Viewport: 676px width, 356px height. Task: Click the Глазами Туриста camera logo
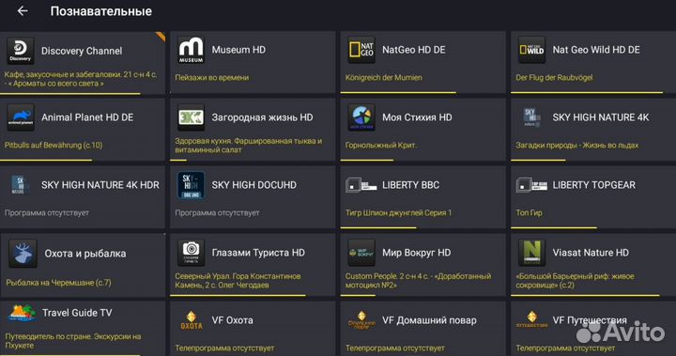coord(191,253)
